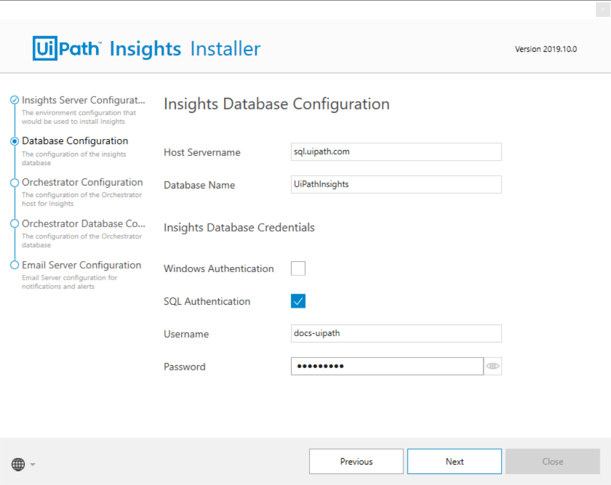
Task: Select the Database Configuration step label
Action: point(75,141)
